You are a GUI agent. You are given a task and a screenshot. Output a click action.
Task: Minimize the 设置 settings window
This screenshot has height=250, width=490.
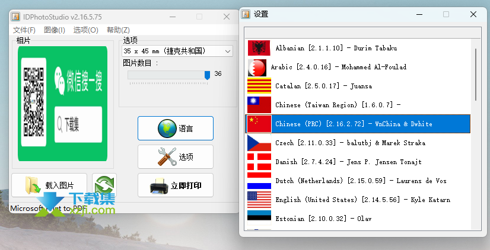[419, 14]
